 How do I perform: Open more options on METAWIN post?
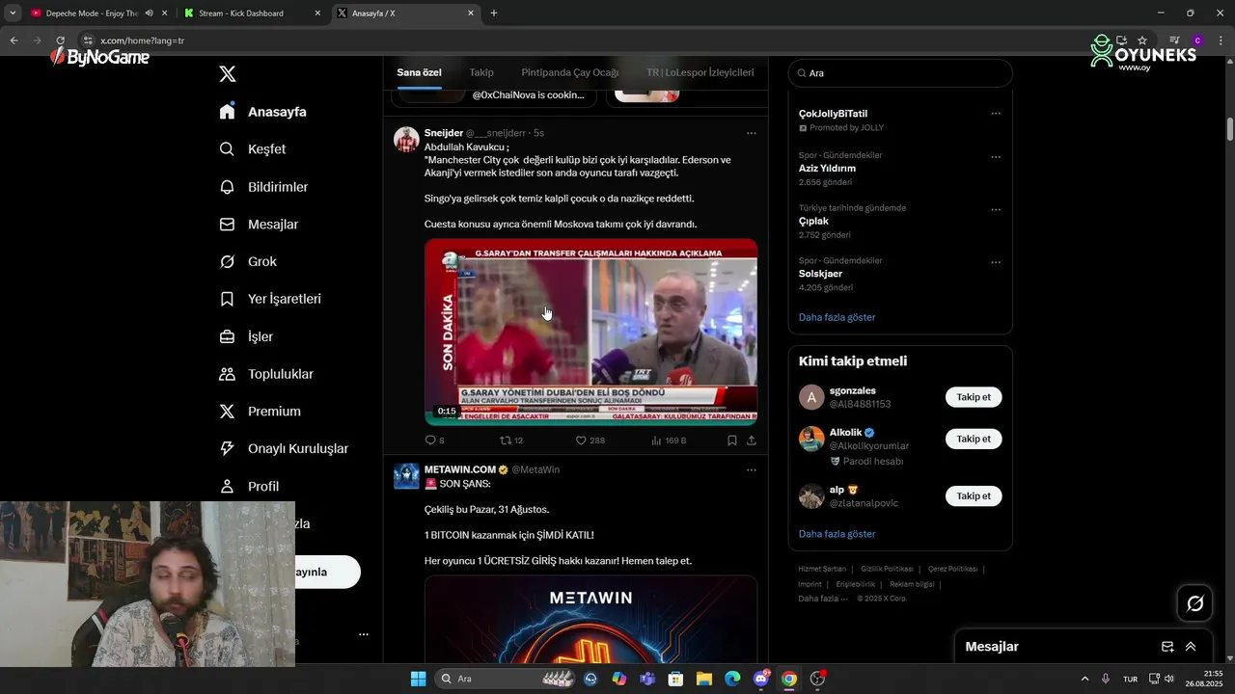click(x=752, y=470)
